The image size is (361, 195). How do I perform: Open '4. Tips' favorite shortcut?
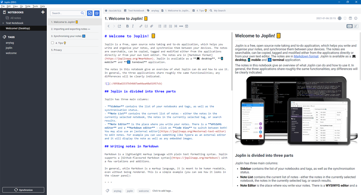[200, 11]
